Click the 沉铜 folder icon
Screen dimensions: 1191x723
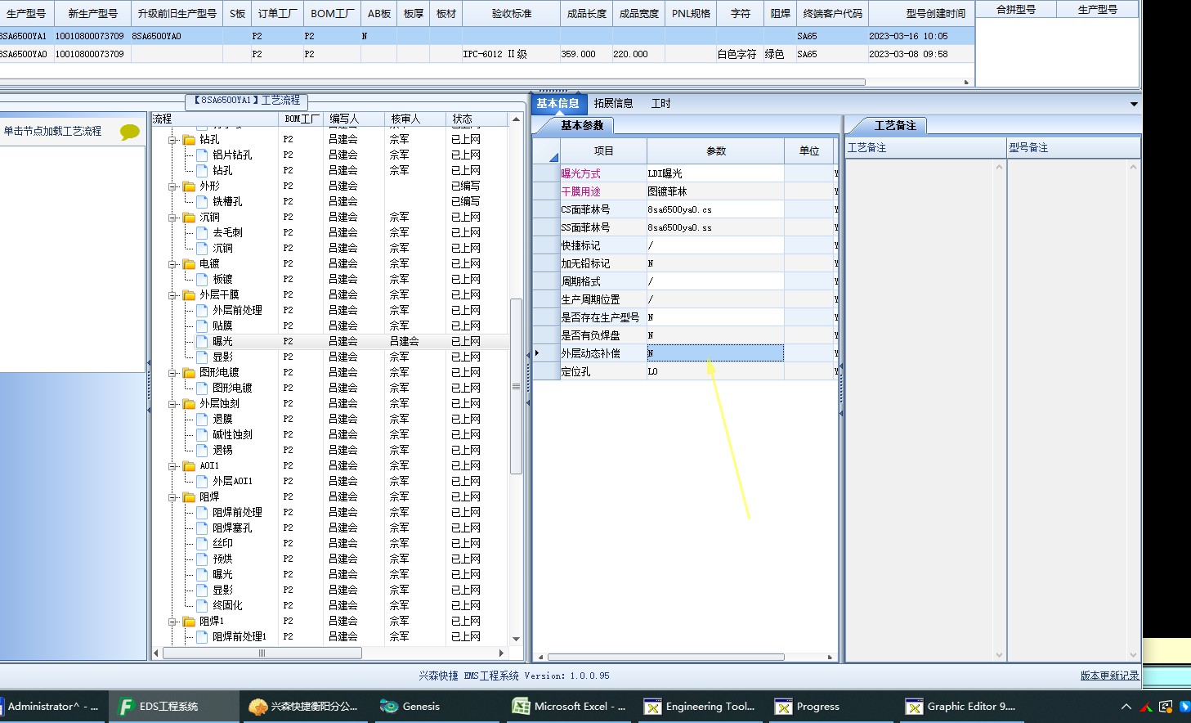click(189, 217)
